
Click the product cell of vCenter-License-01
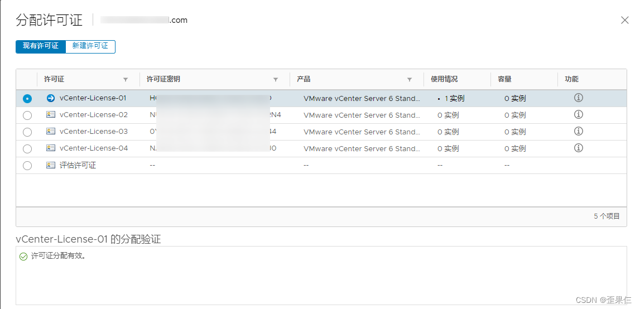click(362, 98)
